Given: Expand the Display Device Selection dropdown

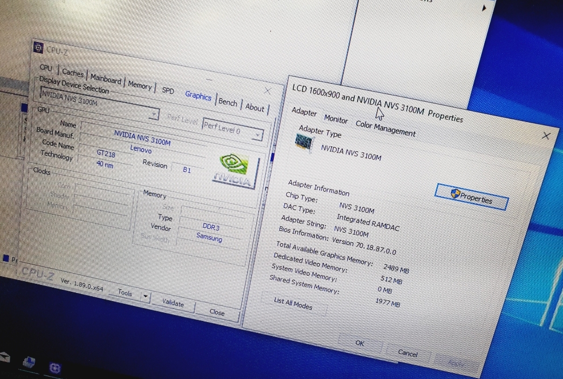Looking at the screenshot, I should (x=154, y=115).
